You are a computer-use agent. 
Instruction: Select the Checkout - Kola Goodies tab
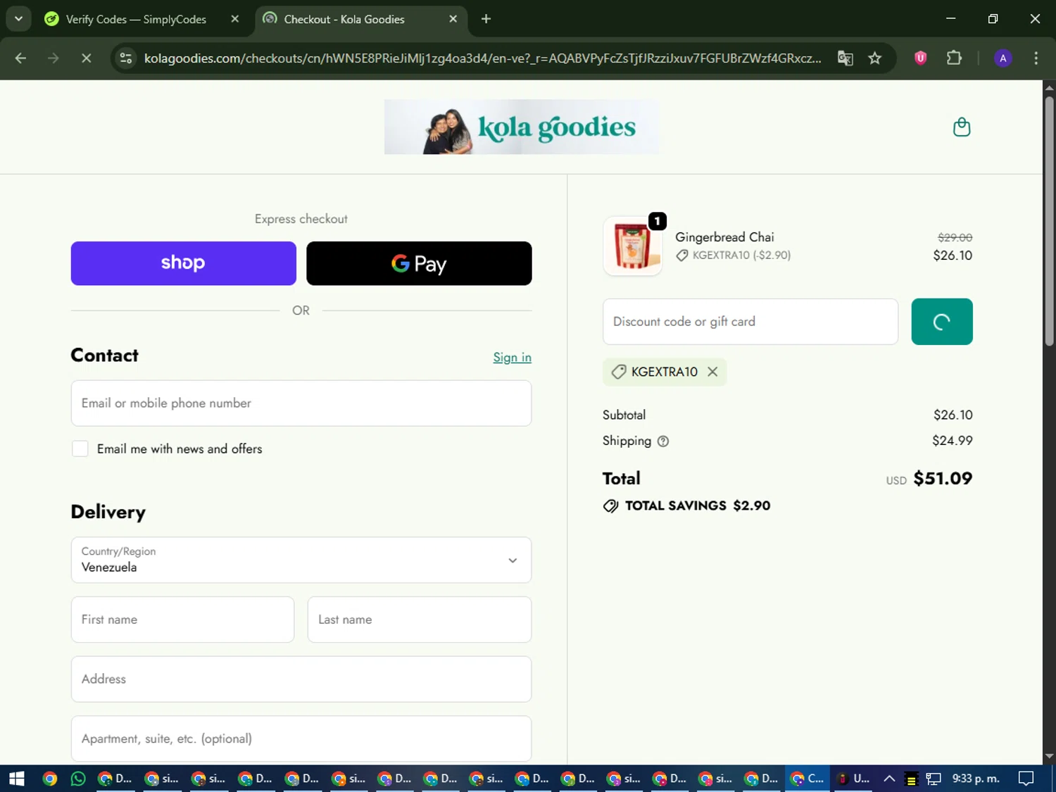pyautogui.click(x=344, y=19)
